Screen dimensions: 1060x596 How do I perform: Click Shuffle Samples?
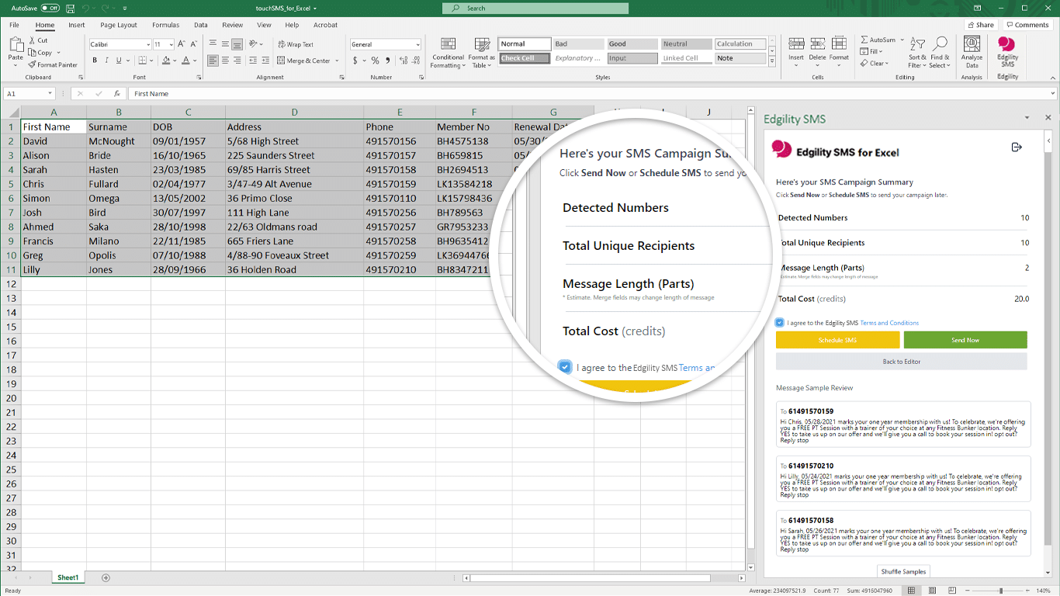[x=903, y=572]
